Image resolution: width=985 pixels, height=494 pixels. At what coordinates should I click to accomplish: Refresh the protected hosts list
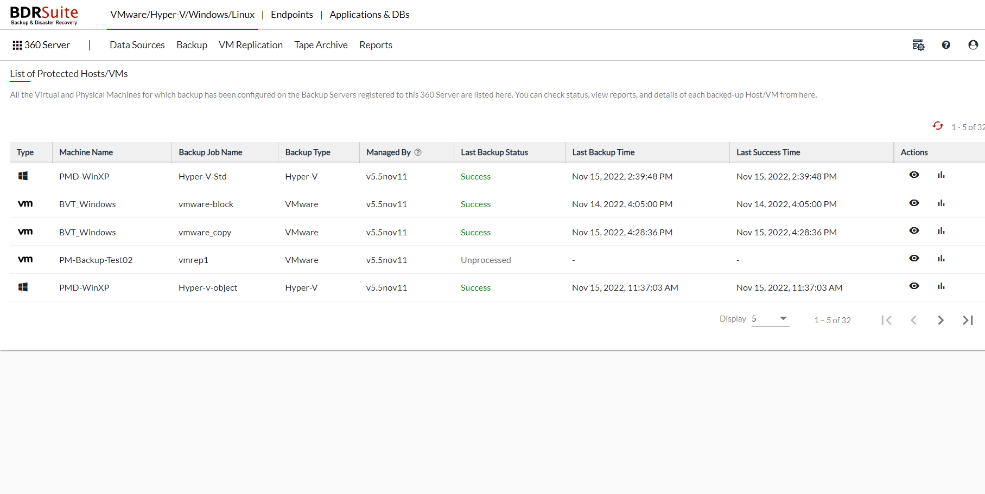tap(938, 126)
